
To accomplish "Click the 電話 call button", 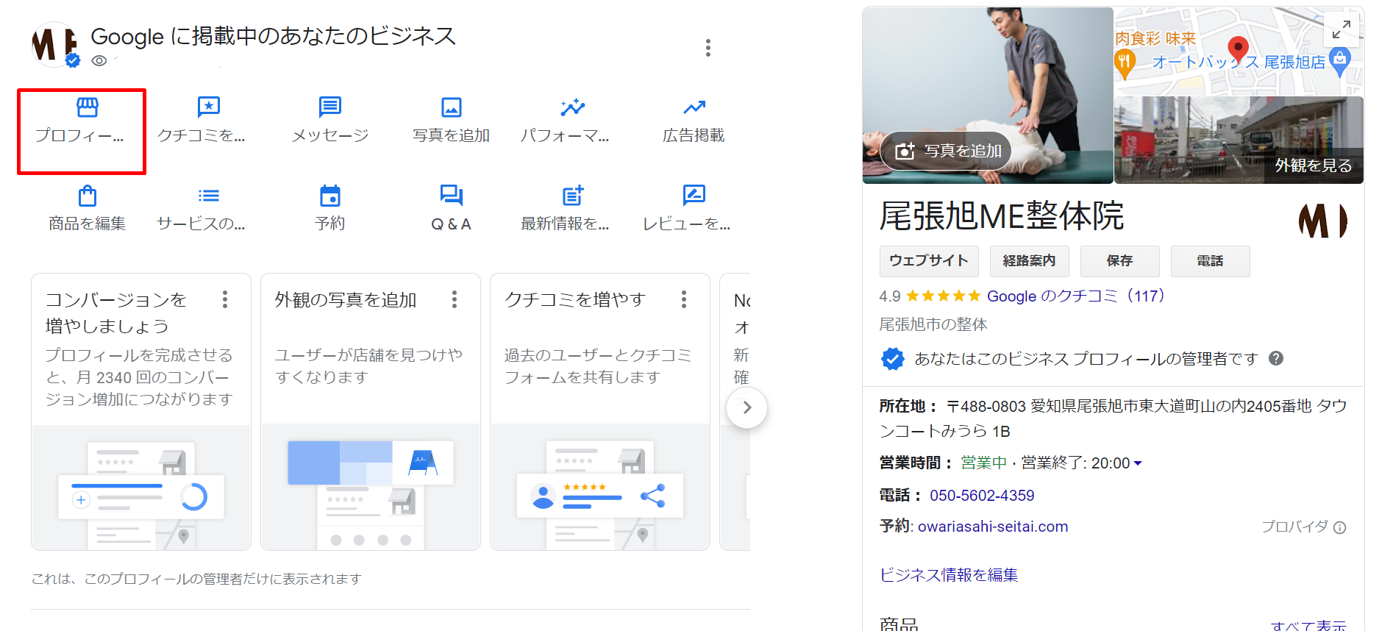I will pos(1210,261).
